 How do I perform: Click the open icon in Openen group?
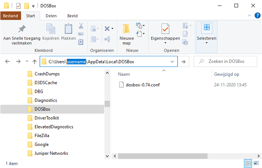pos(185,26)
